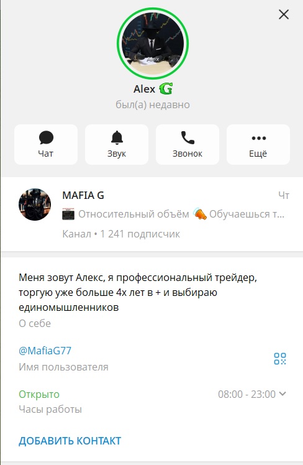Click the channel preview Относительный объём text
The width and height of the screenshot is (303, 465).
133,214
